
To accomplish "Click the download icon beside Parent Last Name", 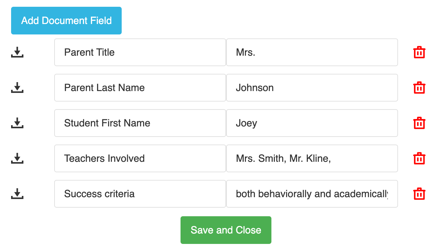I will [17, 88].
